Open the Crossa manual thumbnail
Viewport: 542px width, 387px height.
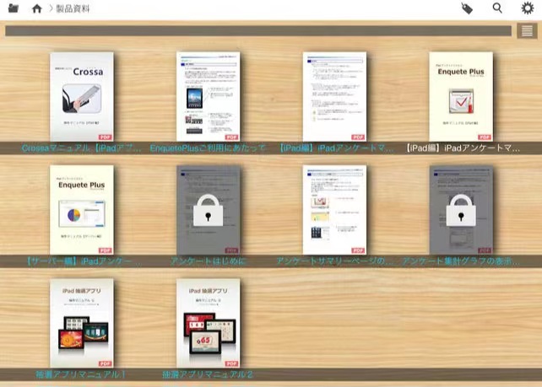82,96
